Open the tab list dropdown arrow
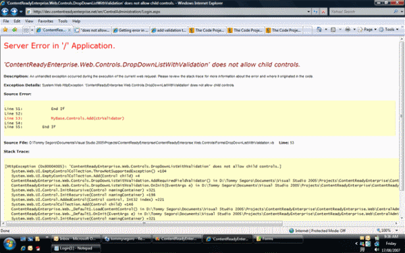 [x=32, y=30]
